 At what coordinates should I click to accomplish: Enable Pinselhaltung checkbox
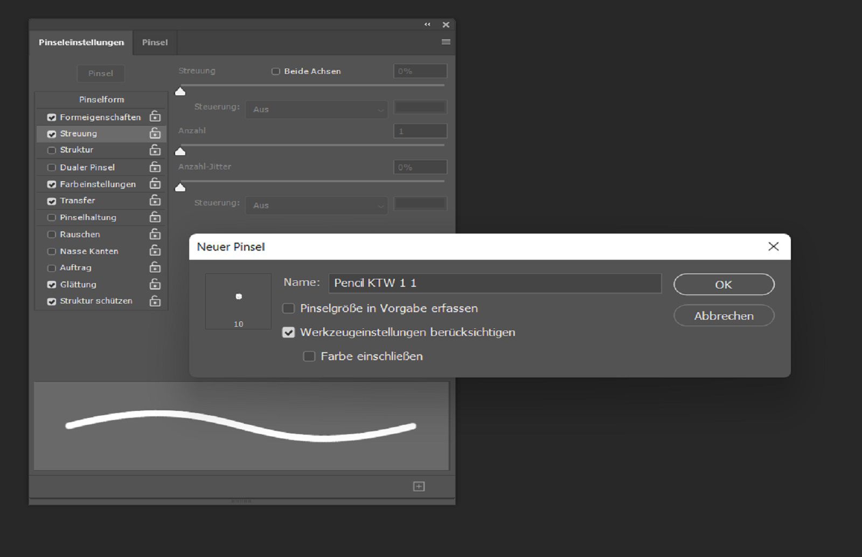(x=52, y=217)
